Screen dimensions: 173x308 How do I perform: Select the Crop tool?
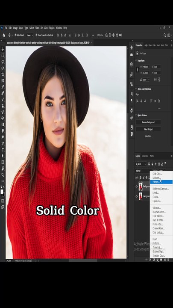click(x=3, y=74)
